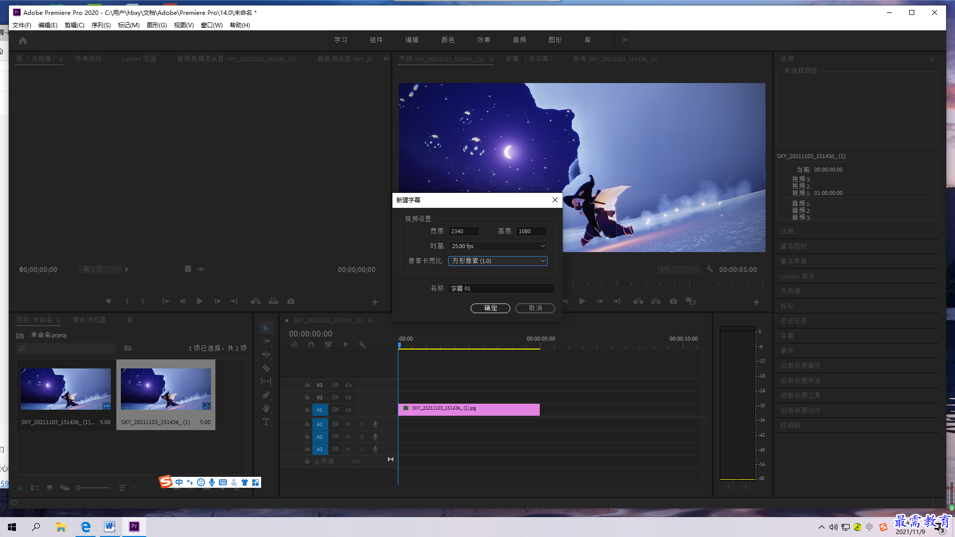Click the home icon in workspace bar

pos(23,40)
